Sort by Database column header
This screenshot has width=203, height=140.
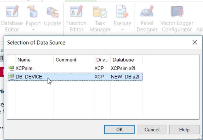[127, 60]
